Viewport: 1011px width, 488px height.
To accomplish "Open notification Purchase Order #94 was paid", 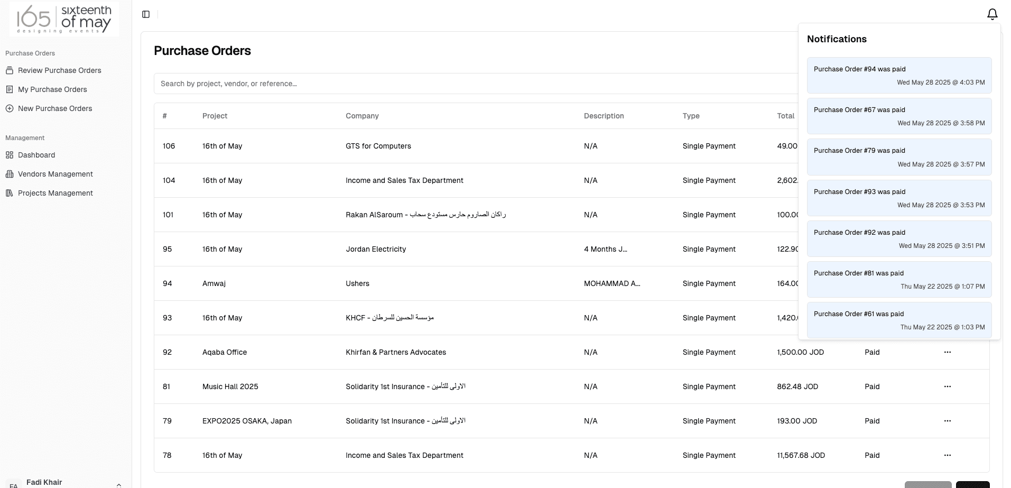I will (899, 75).
